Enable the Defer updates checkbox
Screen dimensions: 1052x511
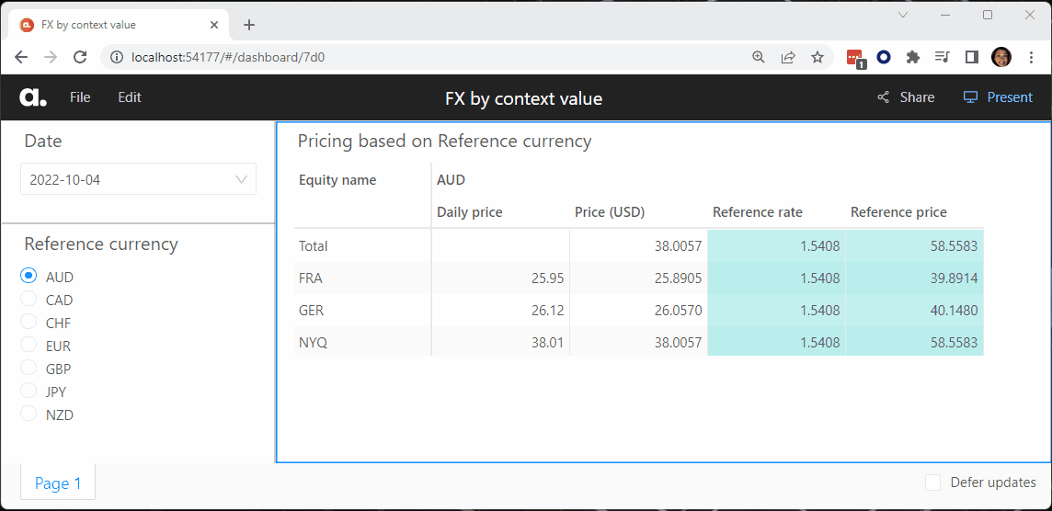[x=932, y=483]
